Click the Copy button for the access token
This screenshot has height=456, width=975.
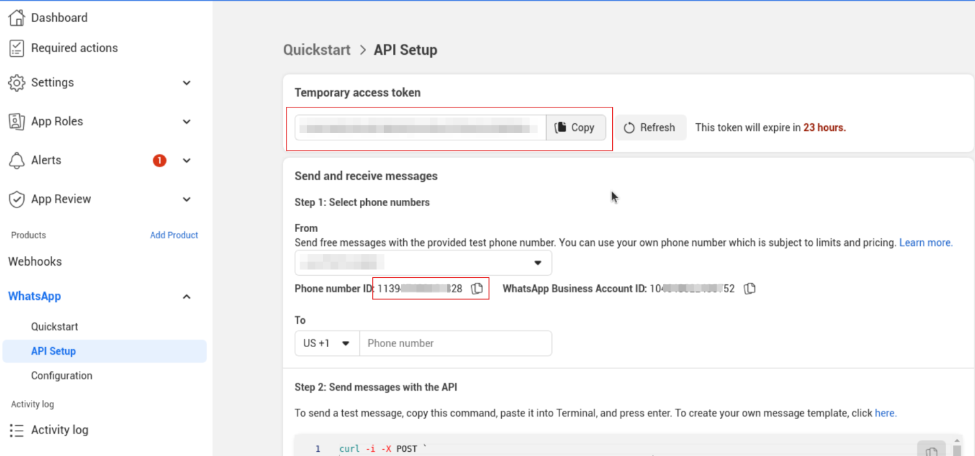pyautogui.click(x=576, y=127)
